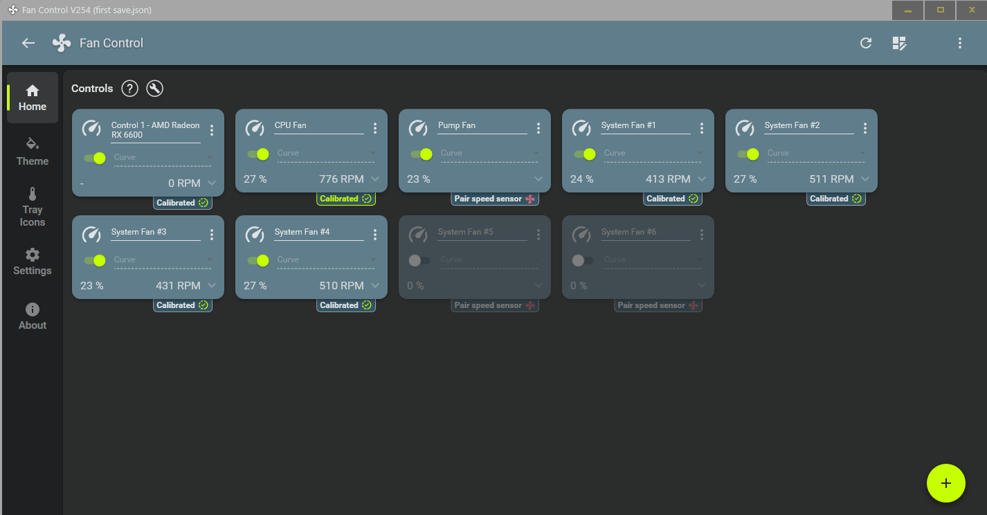Open the Settings sidebar section
Viewport: 987px width, 515px height.
[33, 261]
